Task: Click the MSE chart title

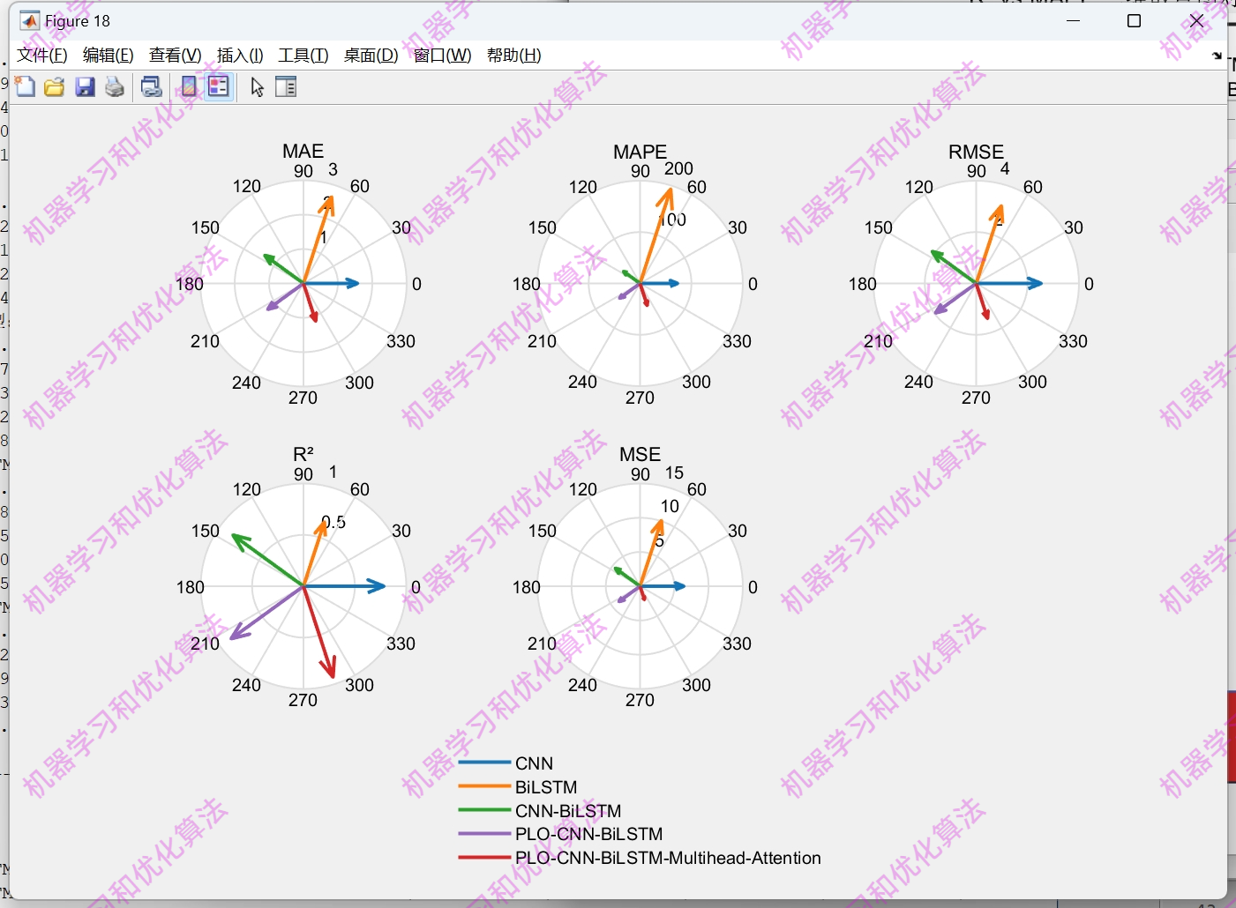Action: [640, 454]
